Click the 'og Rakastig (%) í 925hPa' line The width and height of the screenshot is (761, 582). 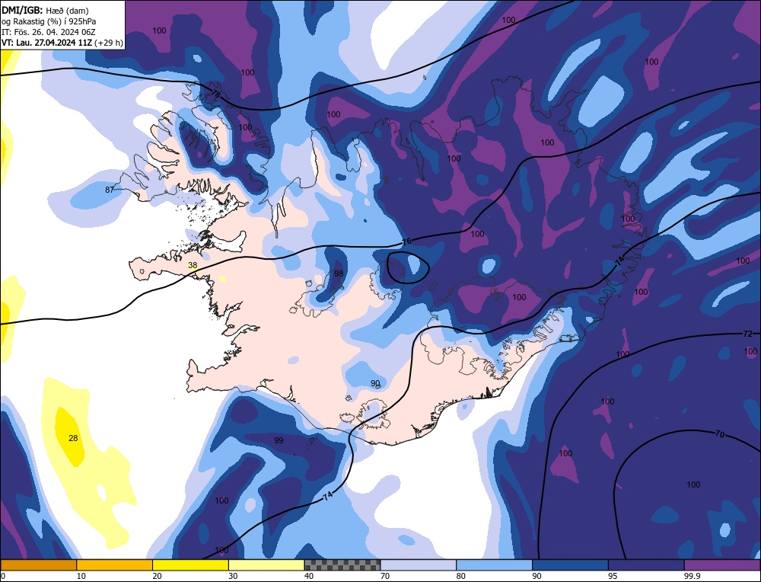pos(49,21)
